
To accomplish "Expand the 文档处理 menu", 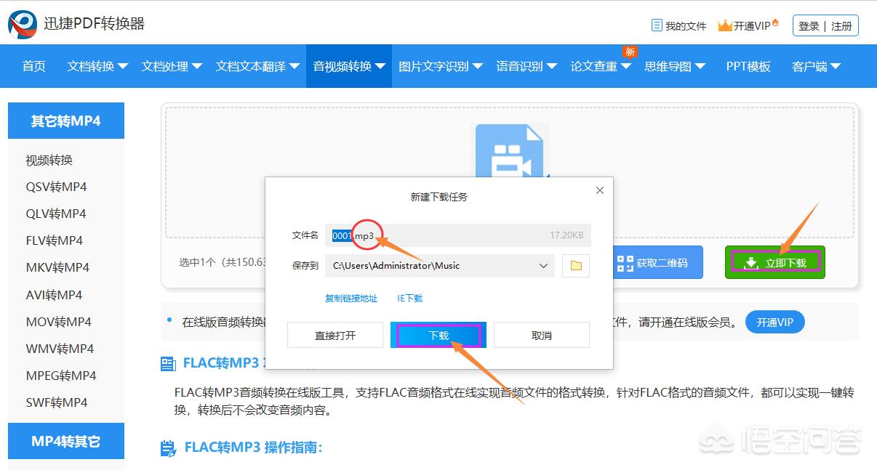I will tap(172, 66).
